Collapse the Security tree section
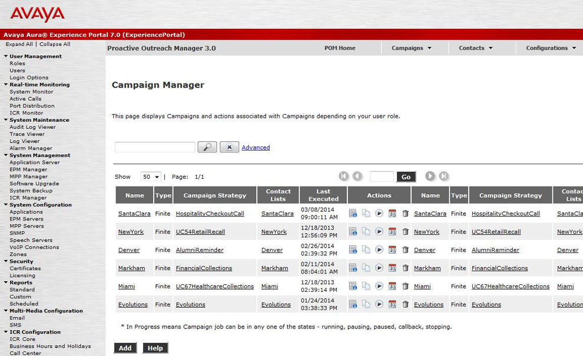The height and width of the screenshot is (356, 583). click(6, 261)
